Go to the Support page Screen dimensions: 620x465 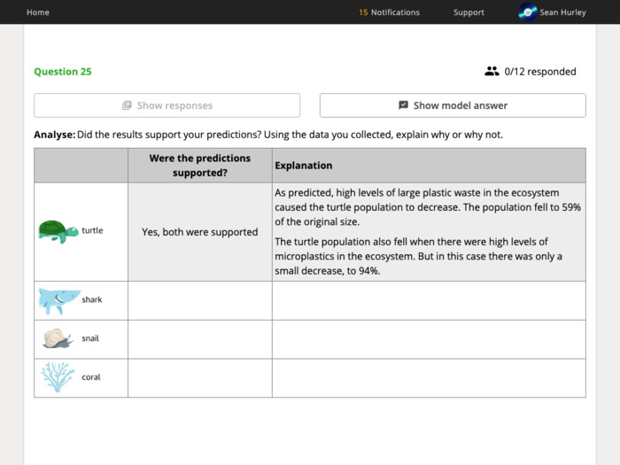click(469, 12)
